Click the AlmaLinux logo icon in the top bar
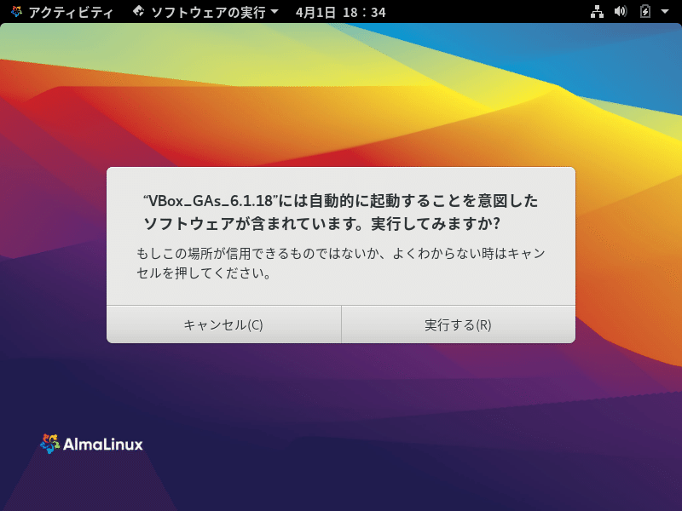Viewport: 682px width, 511px height. [x=16, y=11]
